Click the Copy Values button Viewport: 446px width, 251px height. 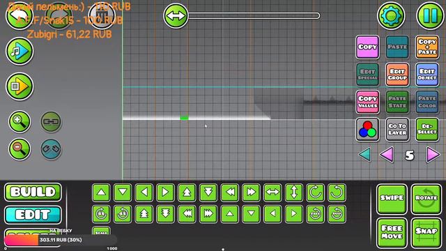pos(367,102)
